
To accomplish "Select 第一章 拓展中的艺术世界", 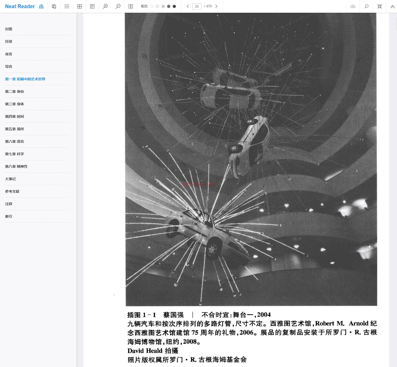I will click(37, 79).
